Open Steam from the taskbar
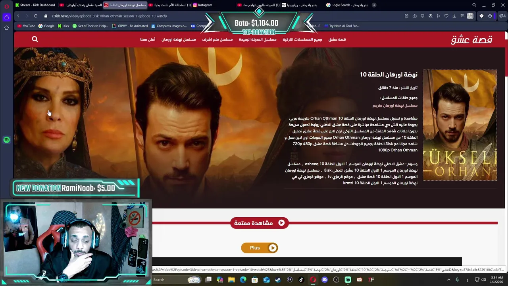The height and width of the screenshot is (286, 508). (278, 280)
